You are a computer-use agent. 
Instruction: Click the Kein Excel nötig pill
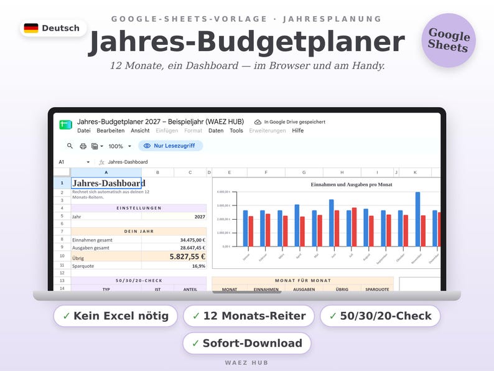116,316
